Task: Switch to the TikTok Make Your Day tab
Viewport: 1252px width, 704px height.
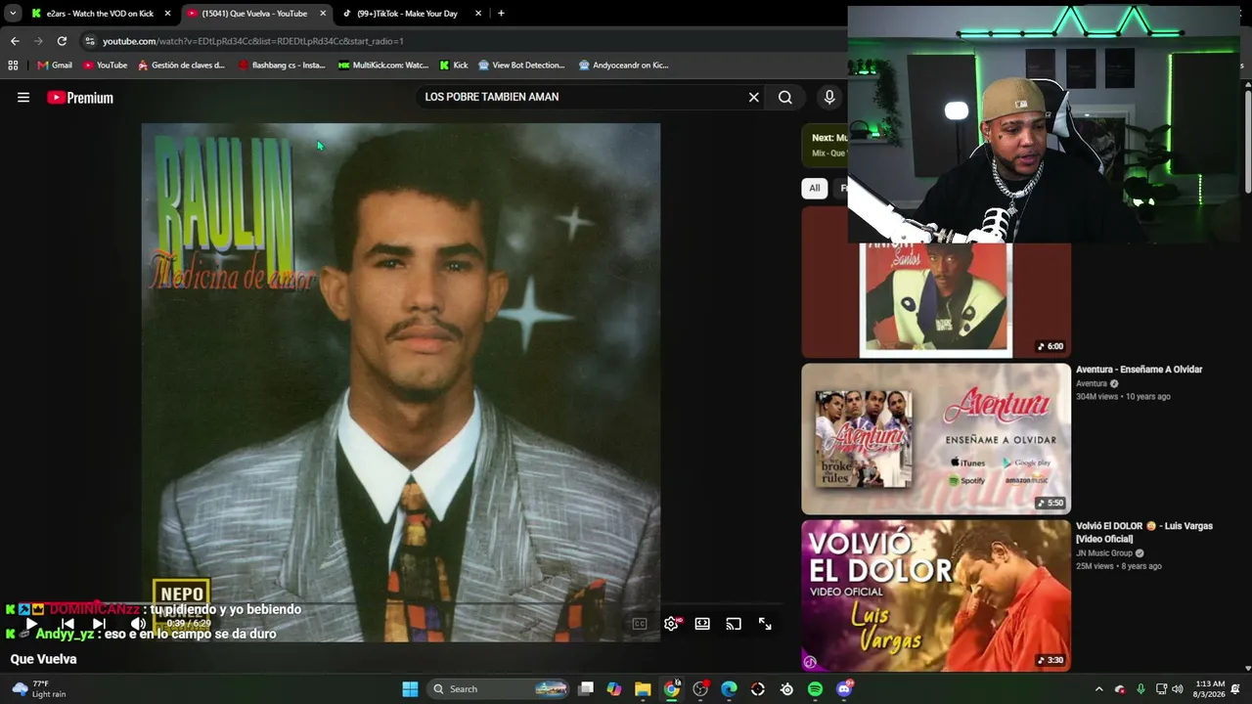Action: point(407,14)
